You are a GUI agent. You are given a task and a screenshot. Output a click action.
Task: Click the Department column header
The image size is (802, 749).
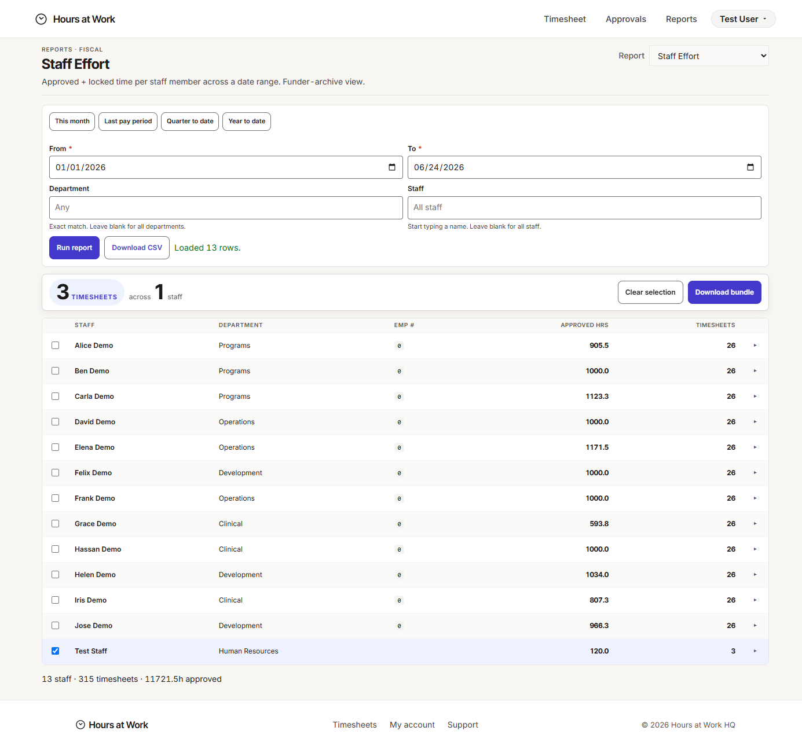pyautogui.click(x=241, y=325)
